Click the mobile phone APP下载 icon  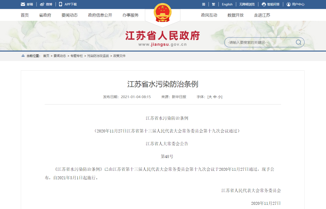pos(61,4)
